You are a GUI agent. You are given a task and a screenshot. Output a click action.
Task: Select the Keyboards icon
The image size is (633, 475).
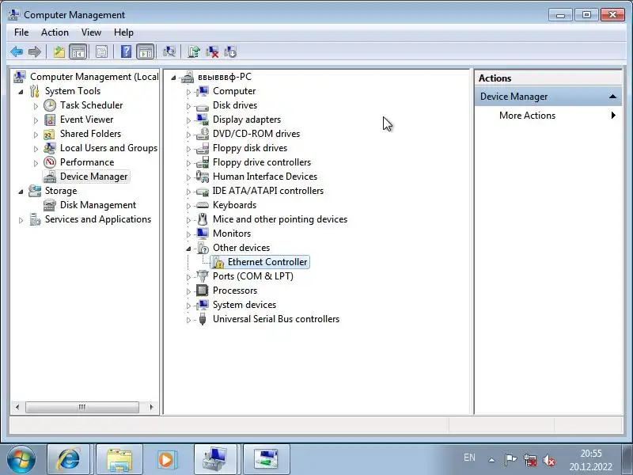pos(203,205)
